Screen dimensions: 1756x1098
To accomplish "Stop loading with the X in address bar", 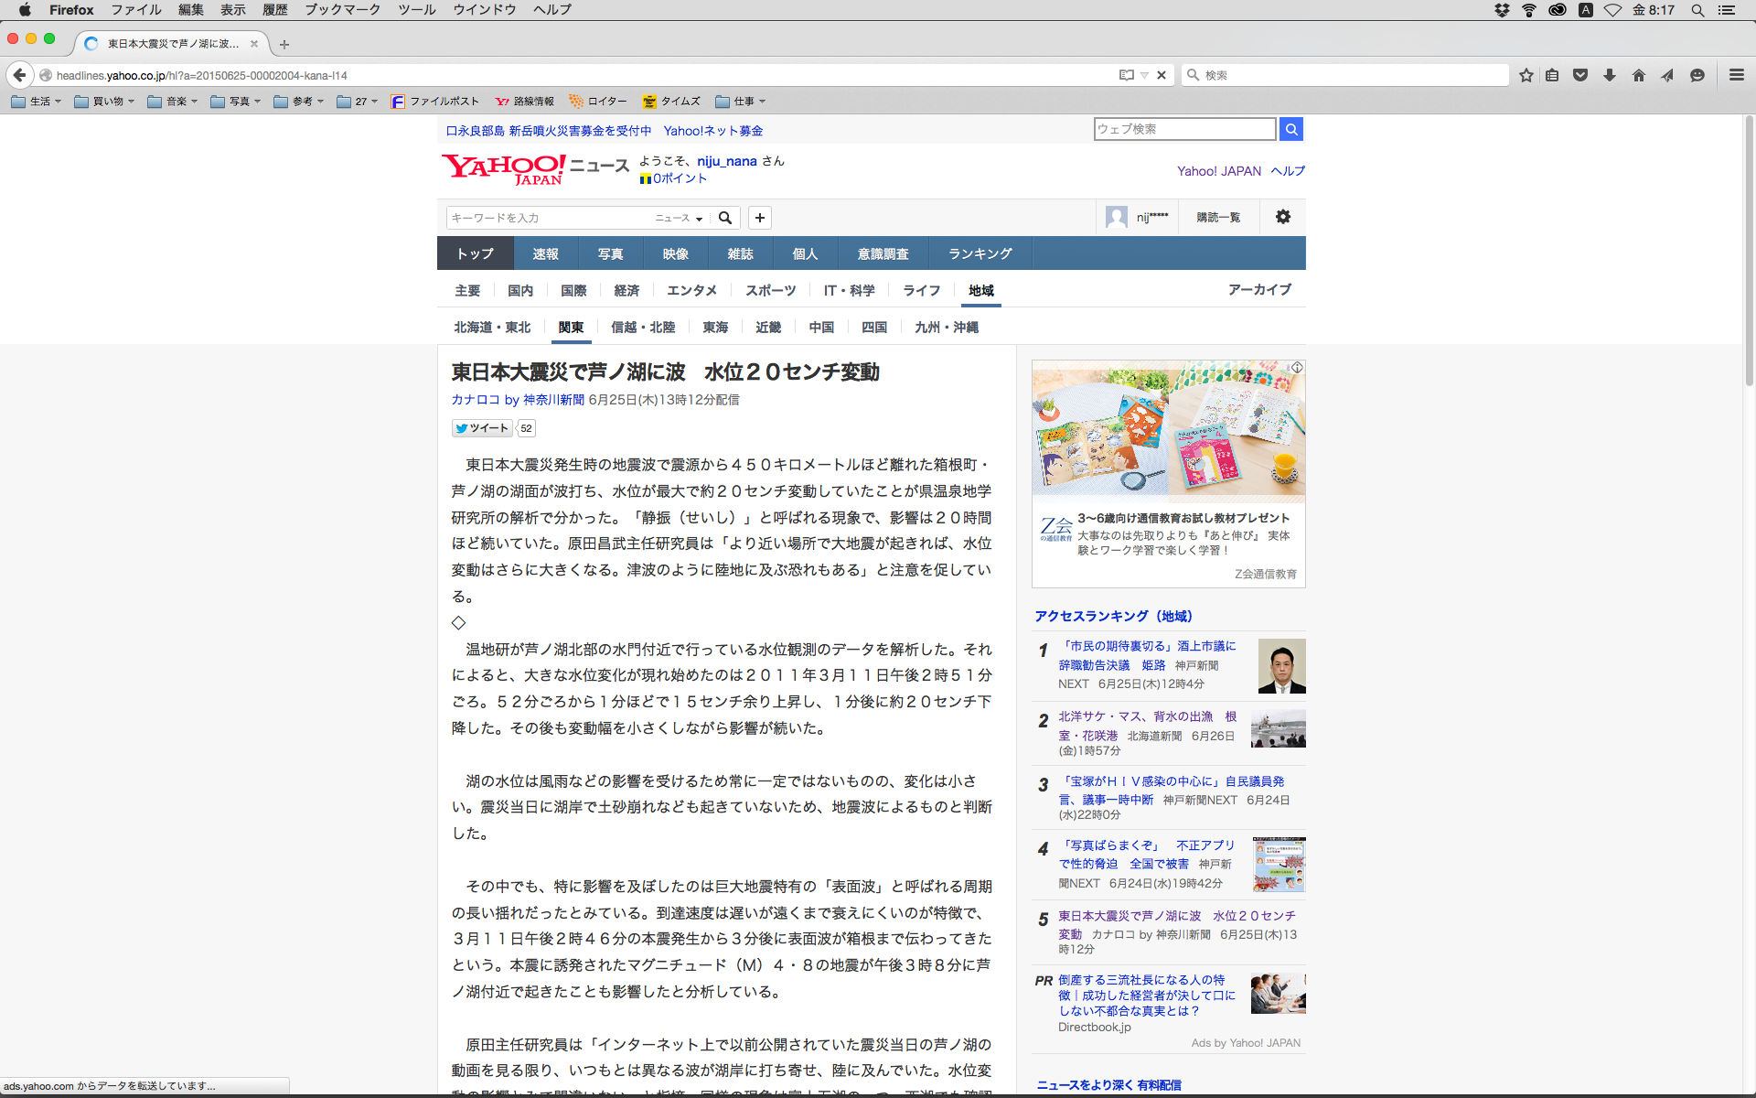I will (x=1162, y=75).
